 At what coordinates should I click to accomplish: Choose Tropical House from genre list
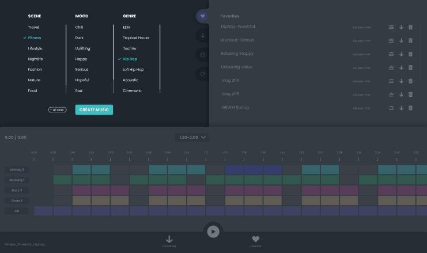pos(136,38)
